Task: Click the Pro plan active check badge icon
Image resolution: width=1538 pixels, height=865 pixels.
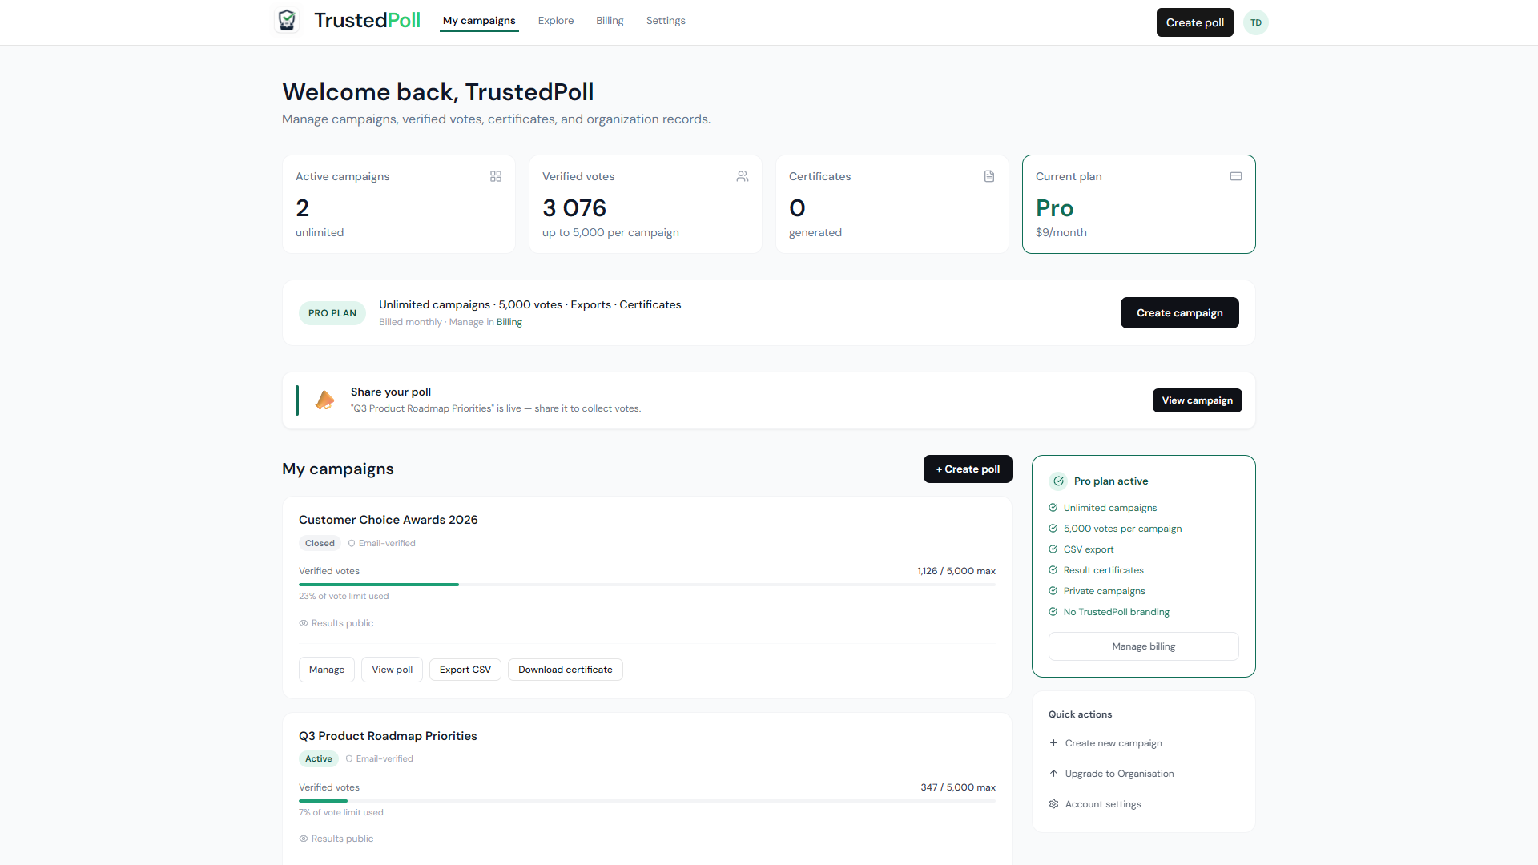Action: [1058, 481]
